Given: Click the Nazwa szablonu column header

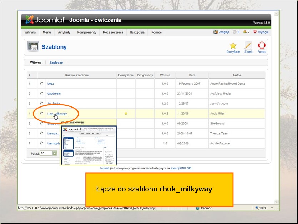Looking at the screenshot, I should [77, 75].
